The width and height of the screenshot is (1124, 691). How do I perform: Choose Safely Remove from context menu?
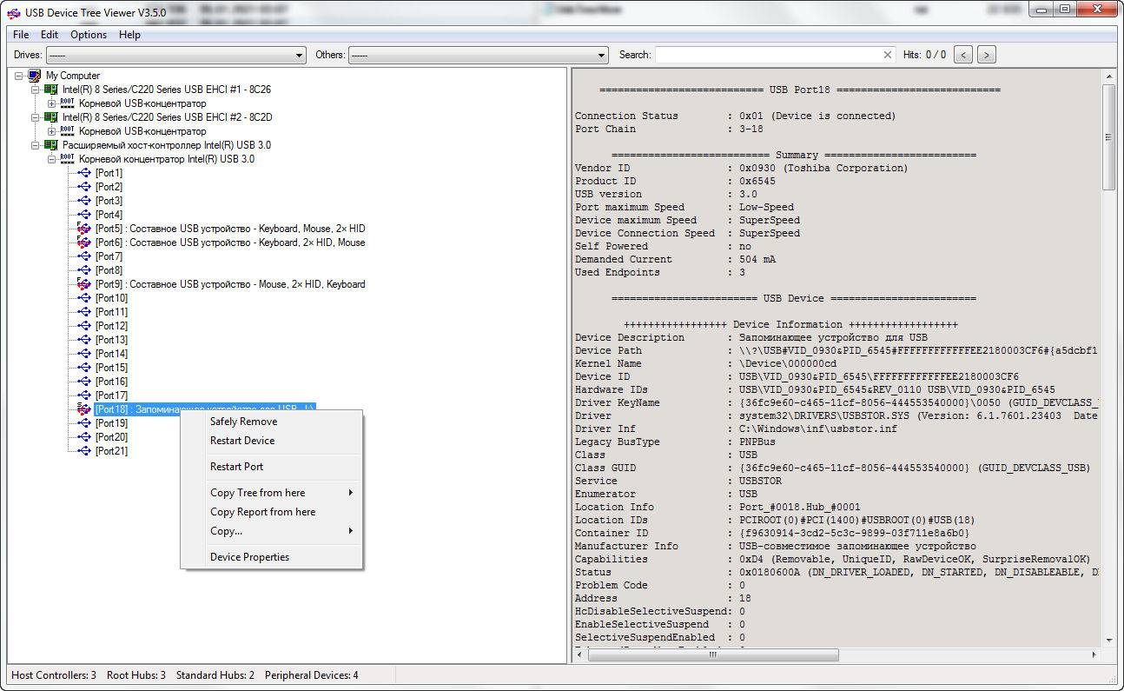(272, 422)
